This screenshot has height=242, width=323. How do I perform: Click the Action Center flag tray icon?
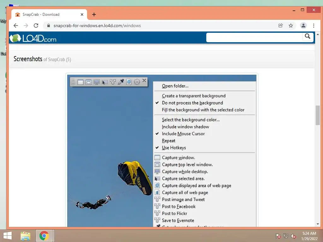point(278,236)
